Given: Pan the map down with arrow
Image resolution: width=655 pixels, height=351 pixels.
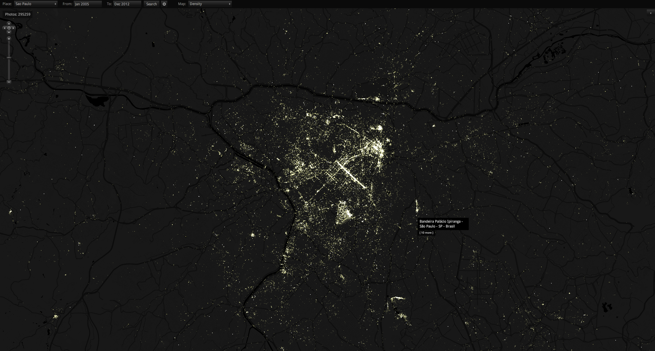Looking at the screenshot, I should coord(9,32).
